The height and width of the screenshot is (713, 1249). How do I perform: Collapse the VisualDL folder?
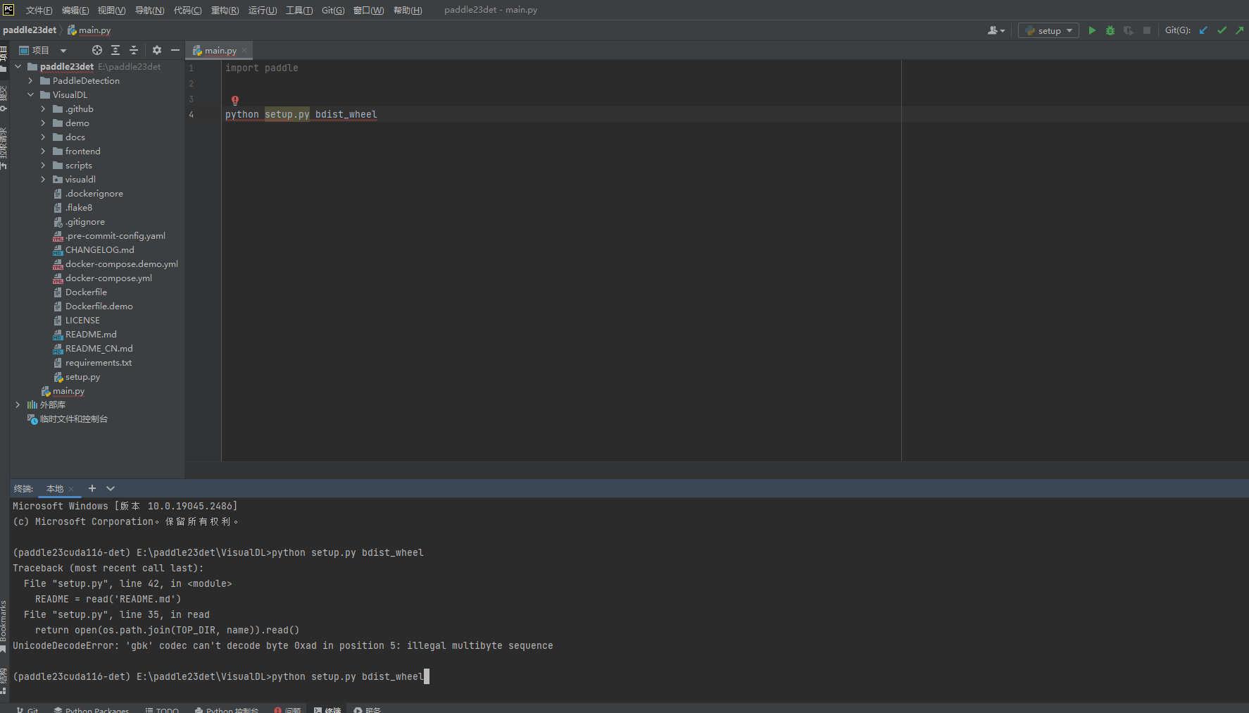[x=30, y=94]
